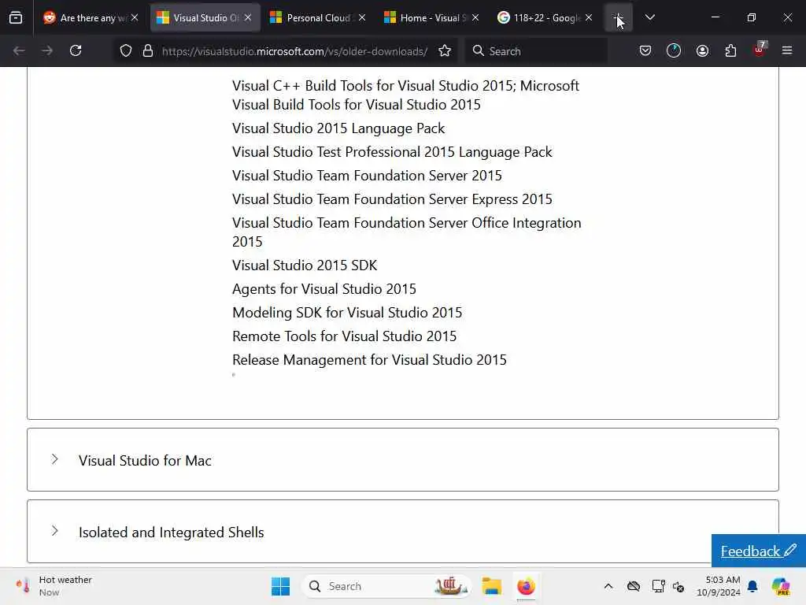The width and height of the screenshot is (806, 605).
Task: Open uBlock Origin extension icon
Action: click(x=760, y=50)
